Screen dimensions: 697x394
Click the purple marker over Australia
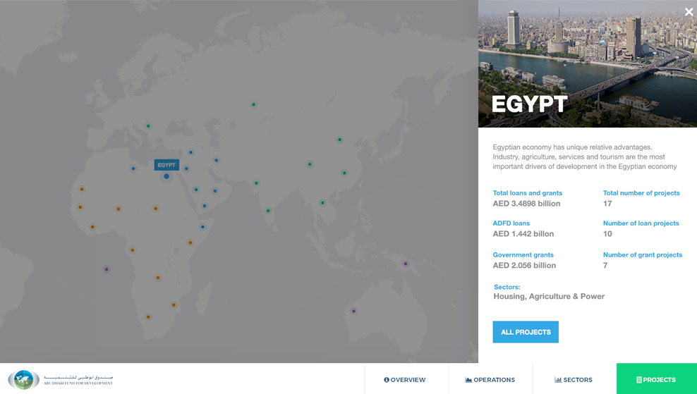(x=354, y=311)
